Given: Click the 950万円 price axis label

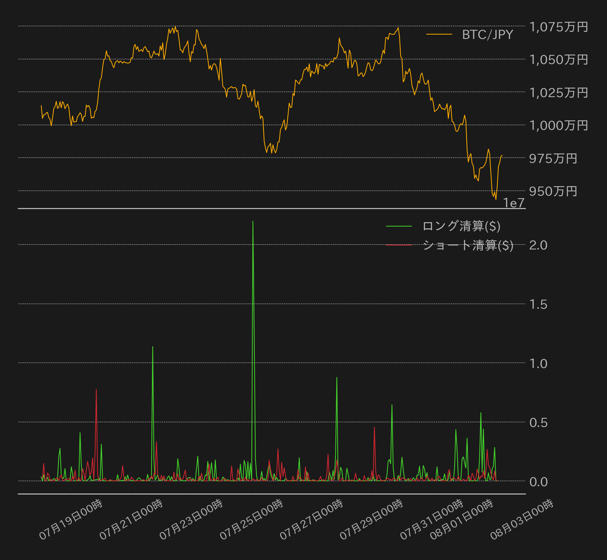Looking at the screenshot, I should point(553,191).
